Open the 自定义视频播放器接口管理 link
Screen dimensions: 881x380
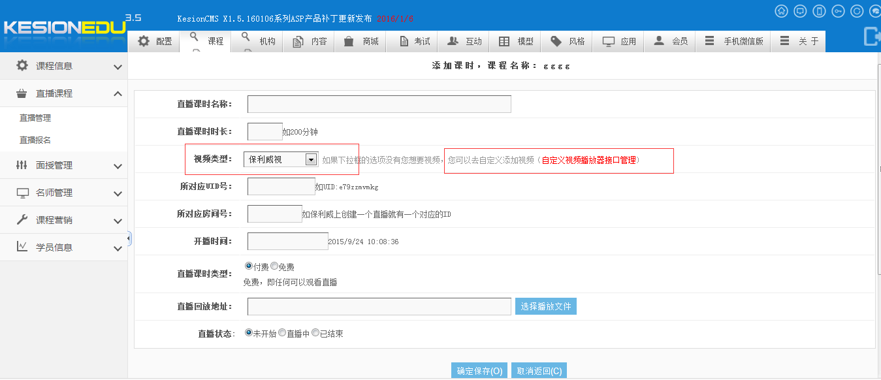588,160
